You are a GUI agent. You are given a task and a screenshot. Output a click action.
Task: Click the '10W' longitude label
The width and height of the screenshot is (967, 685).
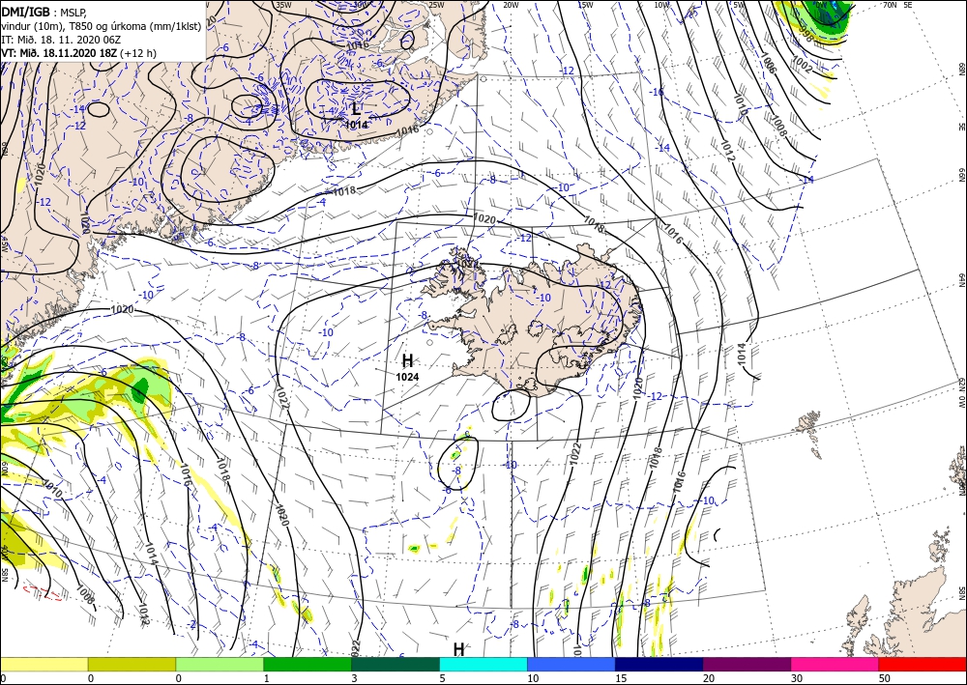pos(661,5)
